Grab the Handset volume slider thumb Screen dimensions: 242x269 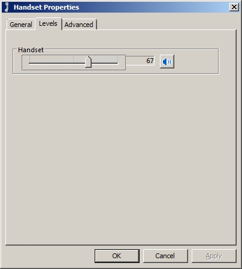point(88,62)
